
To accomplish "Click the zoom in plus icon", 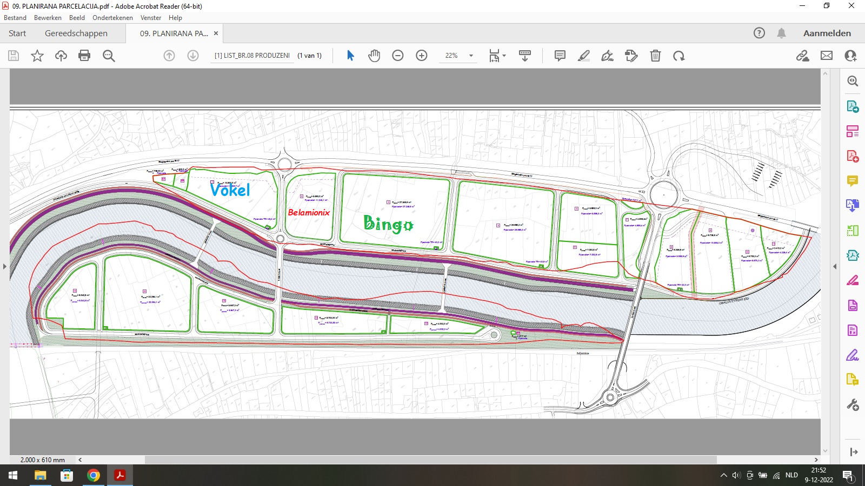I will pyautogui.click(x=422, y=56).
